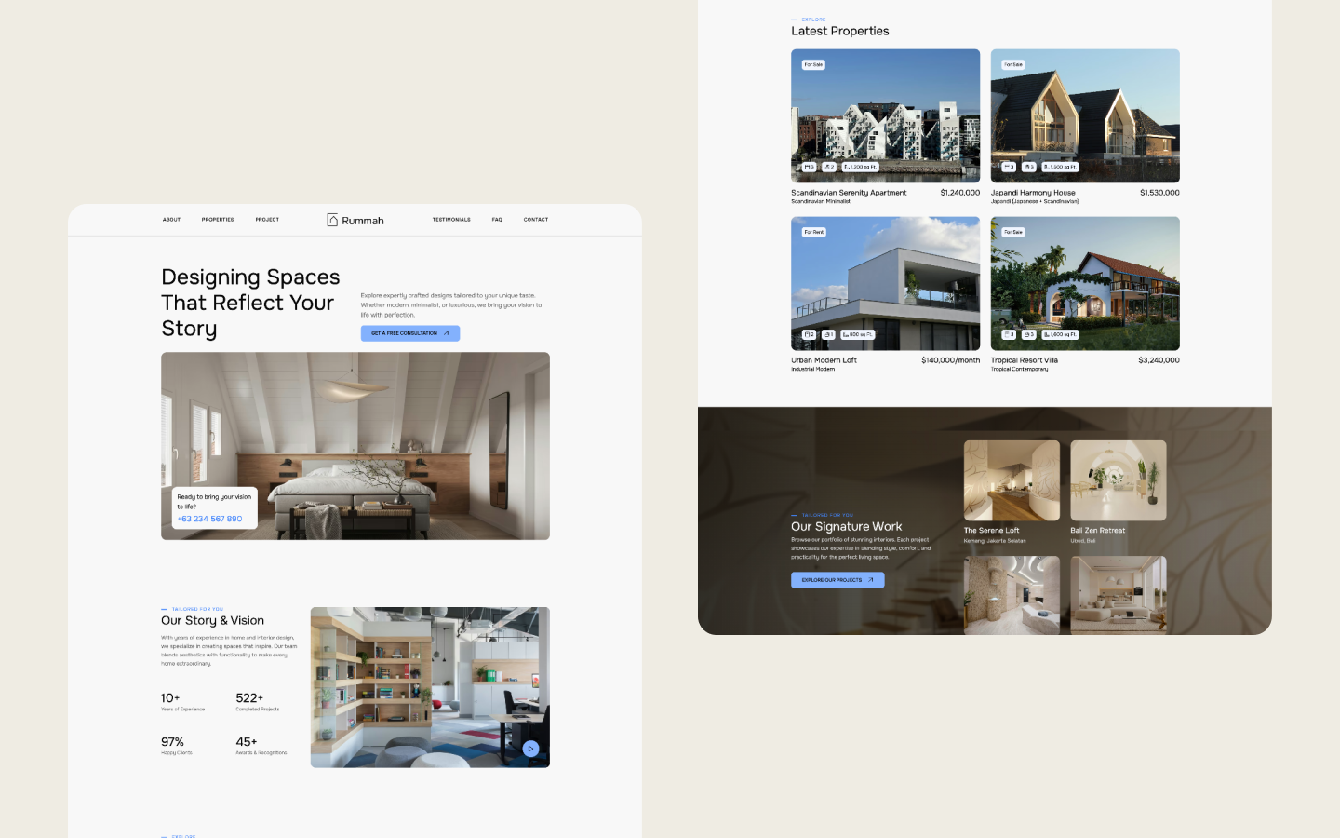Open the Properties menu item
Viewport: 1340px width, 838px height.
pos(217,220)
